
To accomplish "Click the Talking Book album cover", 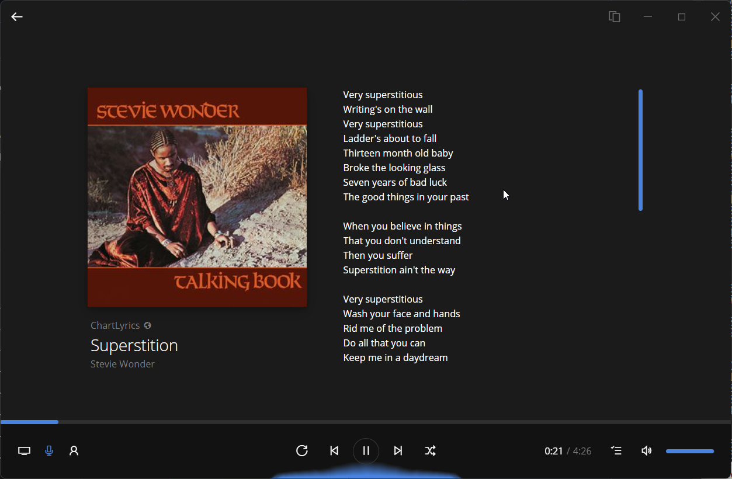I will [197, 197].
